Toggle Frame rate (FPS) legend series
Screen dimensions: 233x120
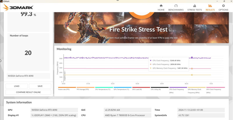click(67, 89)
